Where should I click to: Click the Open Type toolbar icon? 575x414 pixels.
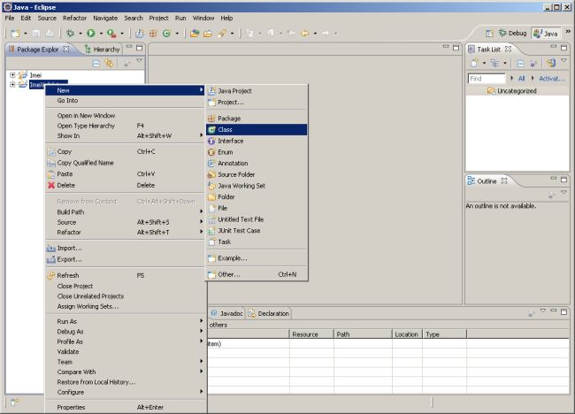(194, 33)
